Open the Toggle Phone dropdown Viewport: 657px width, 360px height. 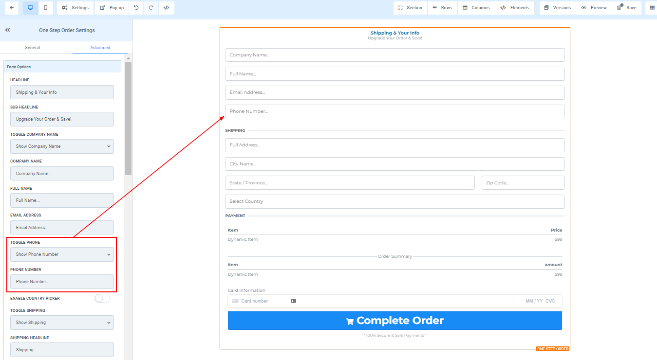click(62, 254)
